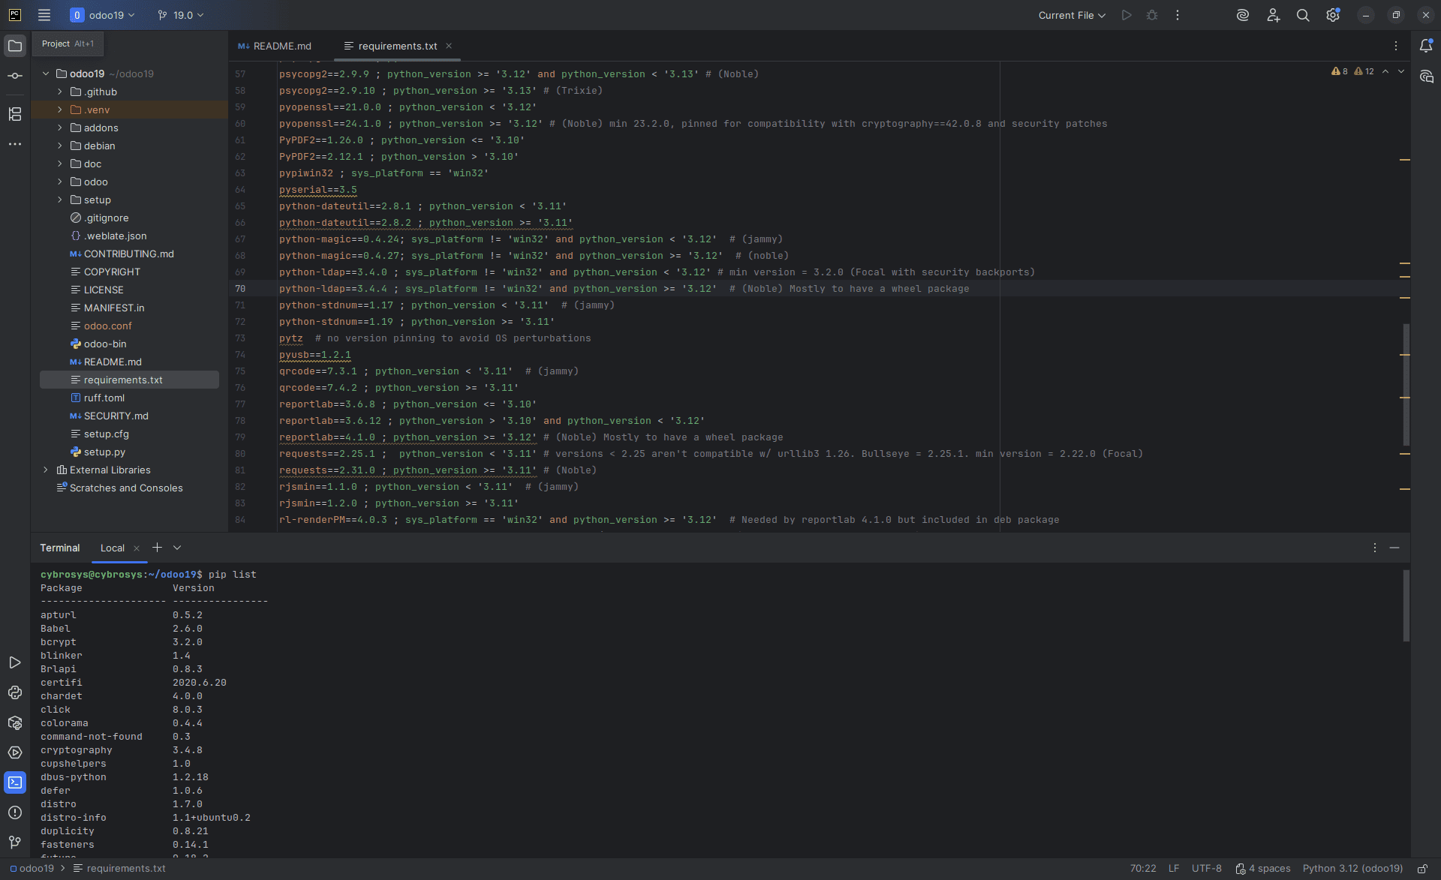Switch to the README.md editor tab

(275, 46)
